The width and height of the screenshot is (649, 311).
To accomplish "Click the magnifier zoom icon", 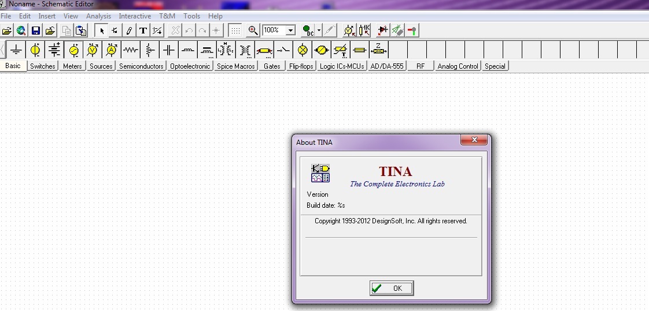I will click(253, 30).
